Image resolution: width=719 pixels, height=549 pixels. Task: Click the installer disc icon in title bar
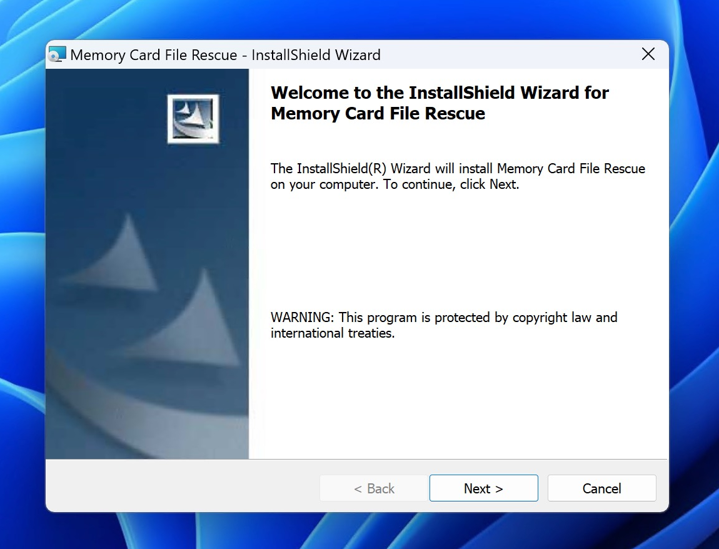[x=58, y=54]
